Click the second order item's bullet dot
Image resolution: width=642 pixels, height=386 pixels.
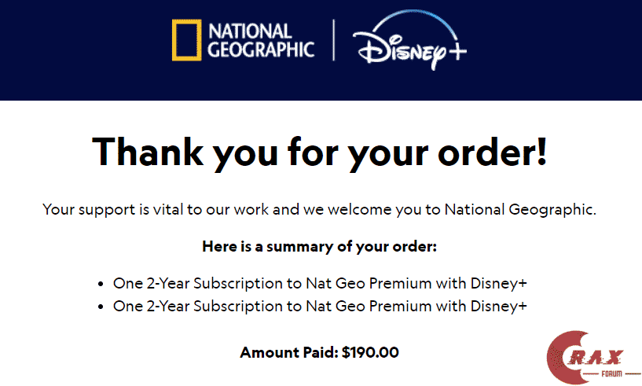[x=101, y=307]
